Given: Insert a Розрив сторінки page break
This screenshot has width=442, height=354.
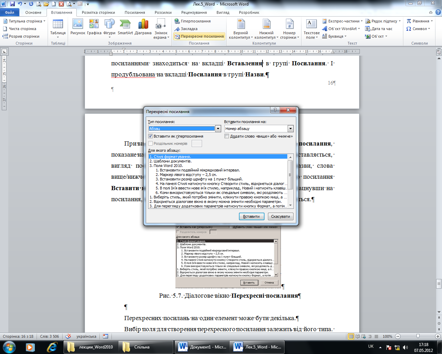Looking at the screenshot, I should (x=21, y=36).
